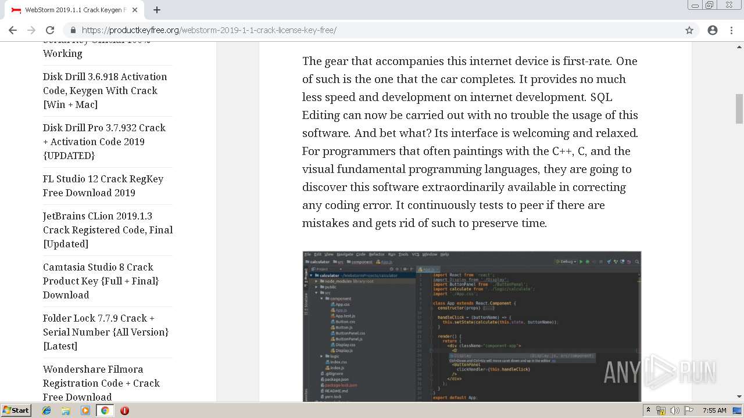Screen dimensions: 744x418
Task: Open the Folder Lock 7.7.9 Crack link
Action: pyautogui.click(x=106, y=332)
